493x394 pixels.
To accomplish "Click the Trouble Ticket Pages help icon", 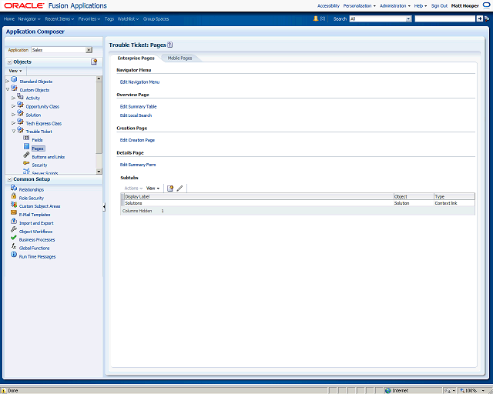I will [x=169, y=45].
